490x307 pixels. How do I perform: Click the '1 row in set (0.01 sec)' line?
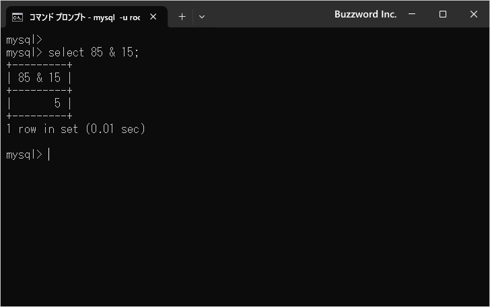[x=75, y=129]
